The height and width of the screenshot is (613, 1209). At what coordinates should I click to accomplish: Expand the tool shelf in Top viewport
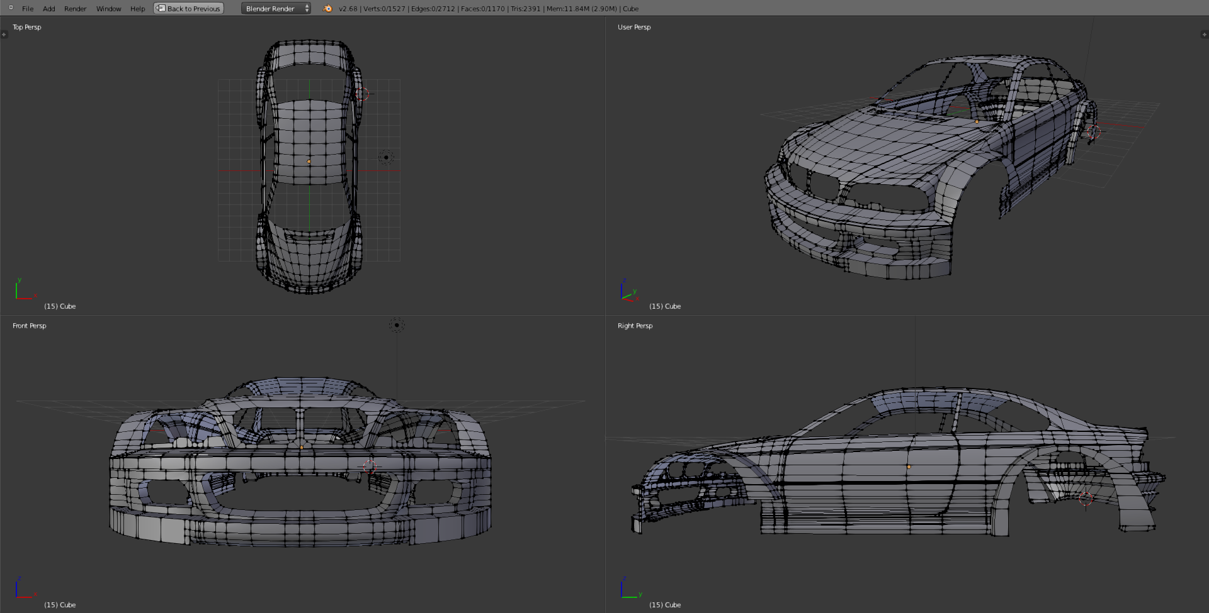[4, 35]
